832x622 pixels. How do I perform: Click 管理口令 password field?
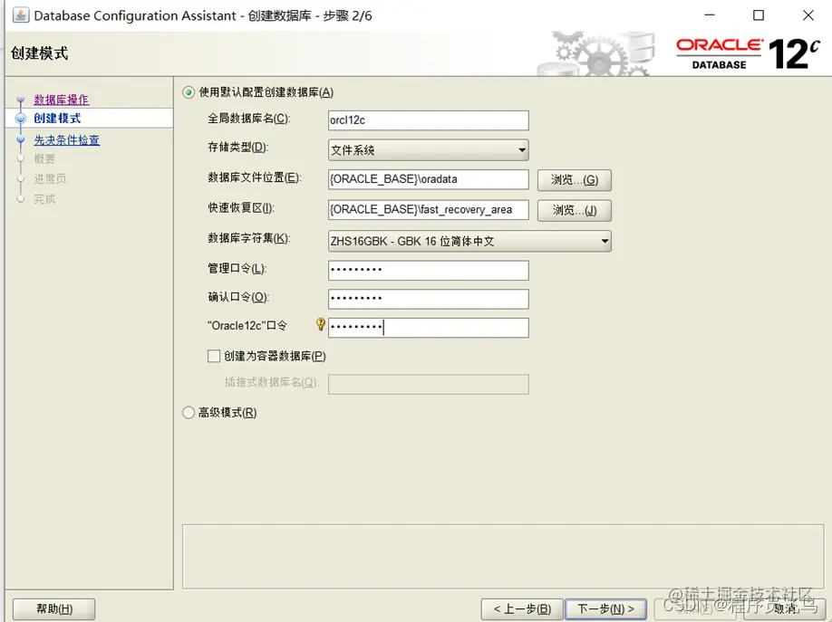pos(428,271)
